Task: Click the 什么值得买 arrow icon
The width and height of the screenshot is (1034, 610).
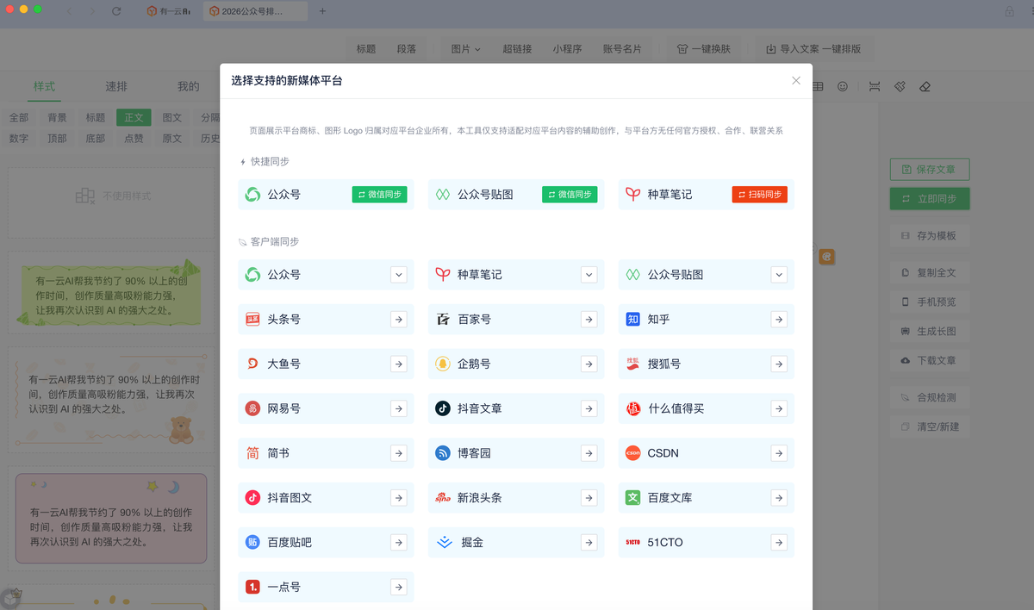Action: 779,408
